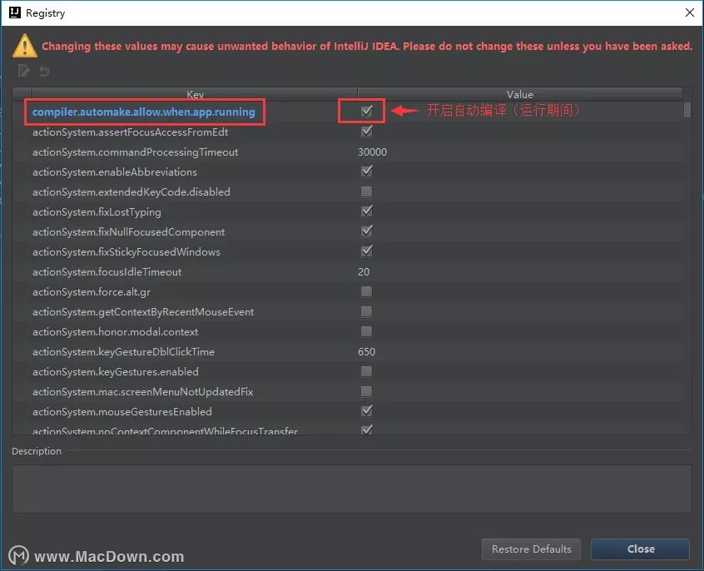Click the Edit value toolbar icon
This screenshot has height=571, width=704.
(x=24, y=71)
